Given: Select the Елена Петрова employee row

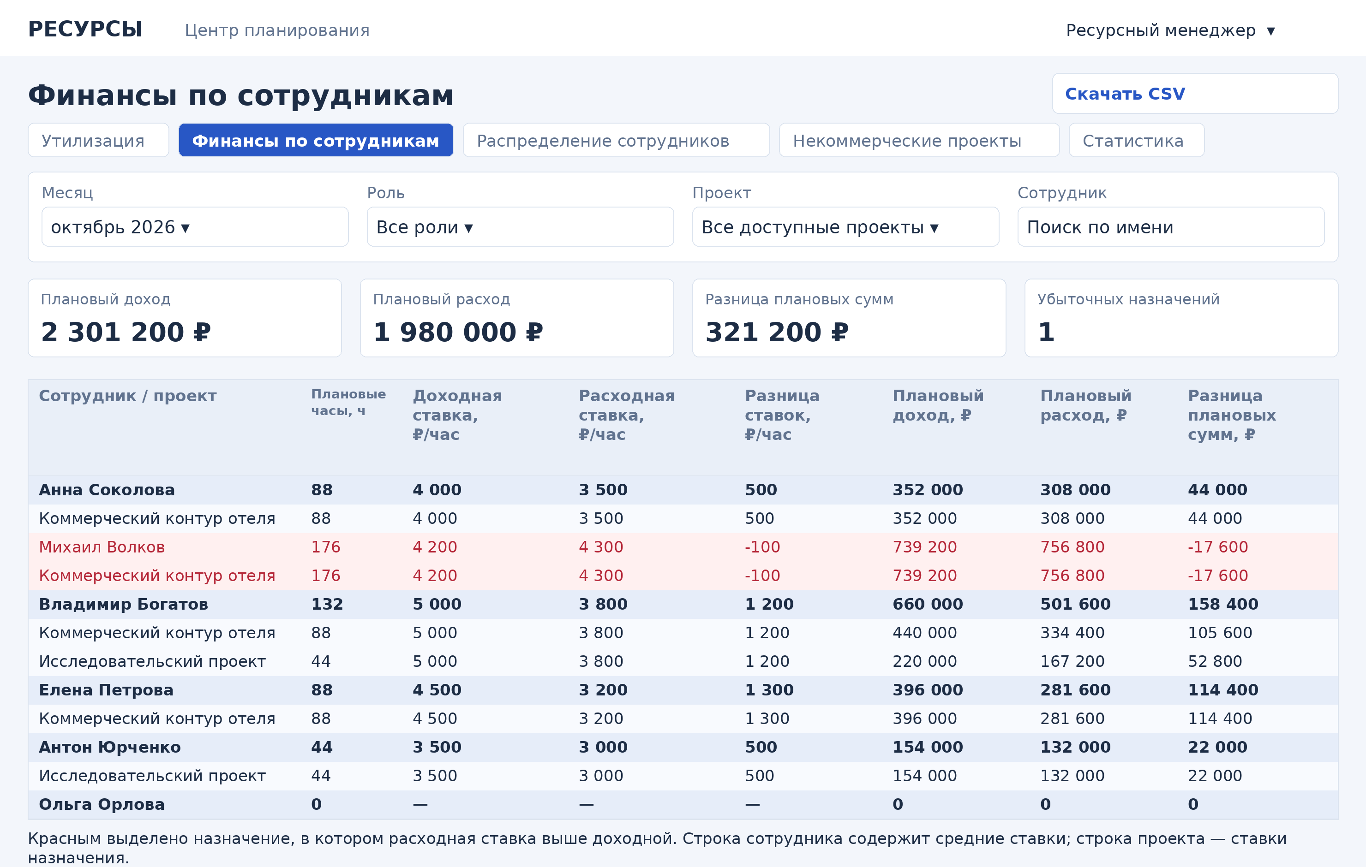Looking at the screenshot, I should [x=683, y=690].
